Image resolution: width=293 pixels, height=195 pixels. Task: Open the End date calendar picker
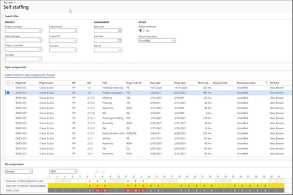(120, 40)
